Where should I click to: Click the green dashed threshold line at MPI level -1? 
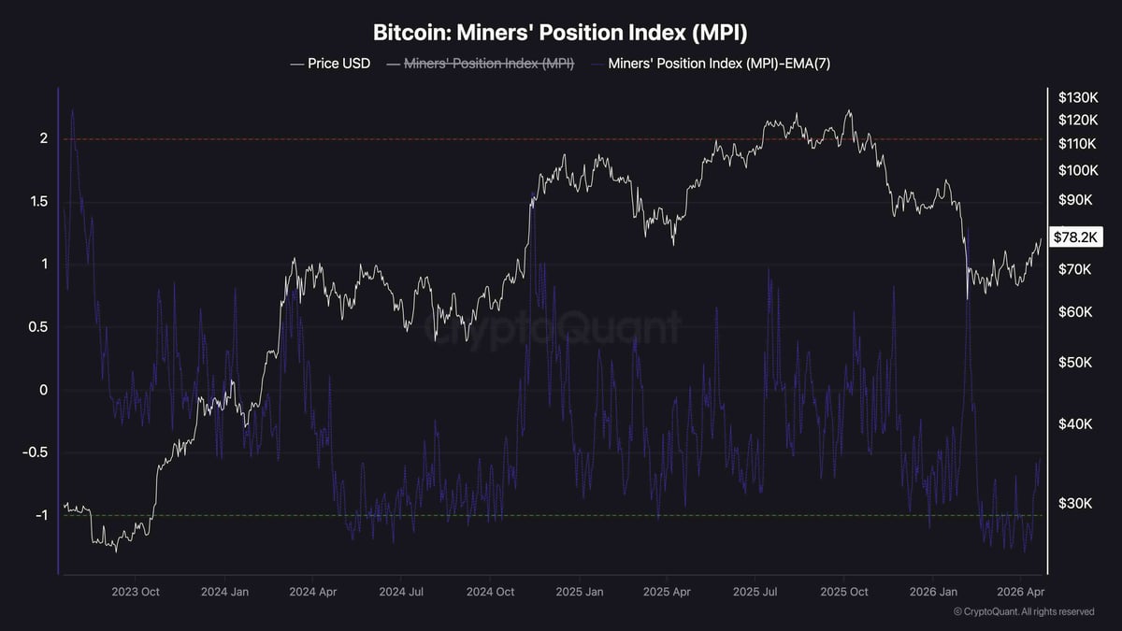(561, 515)
